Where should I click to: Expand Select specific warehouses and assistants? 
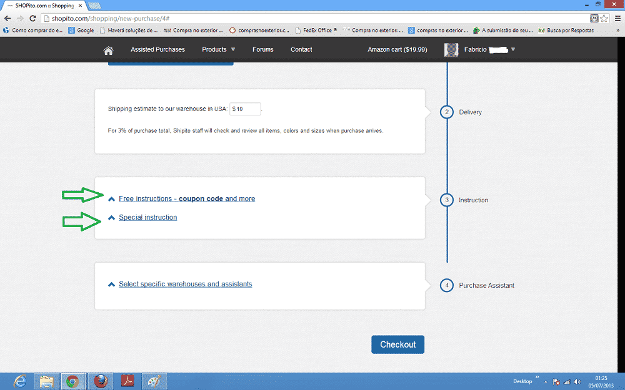point(185,285)
